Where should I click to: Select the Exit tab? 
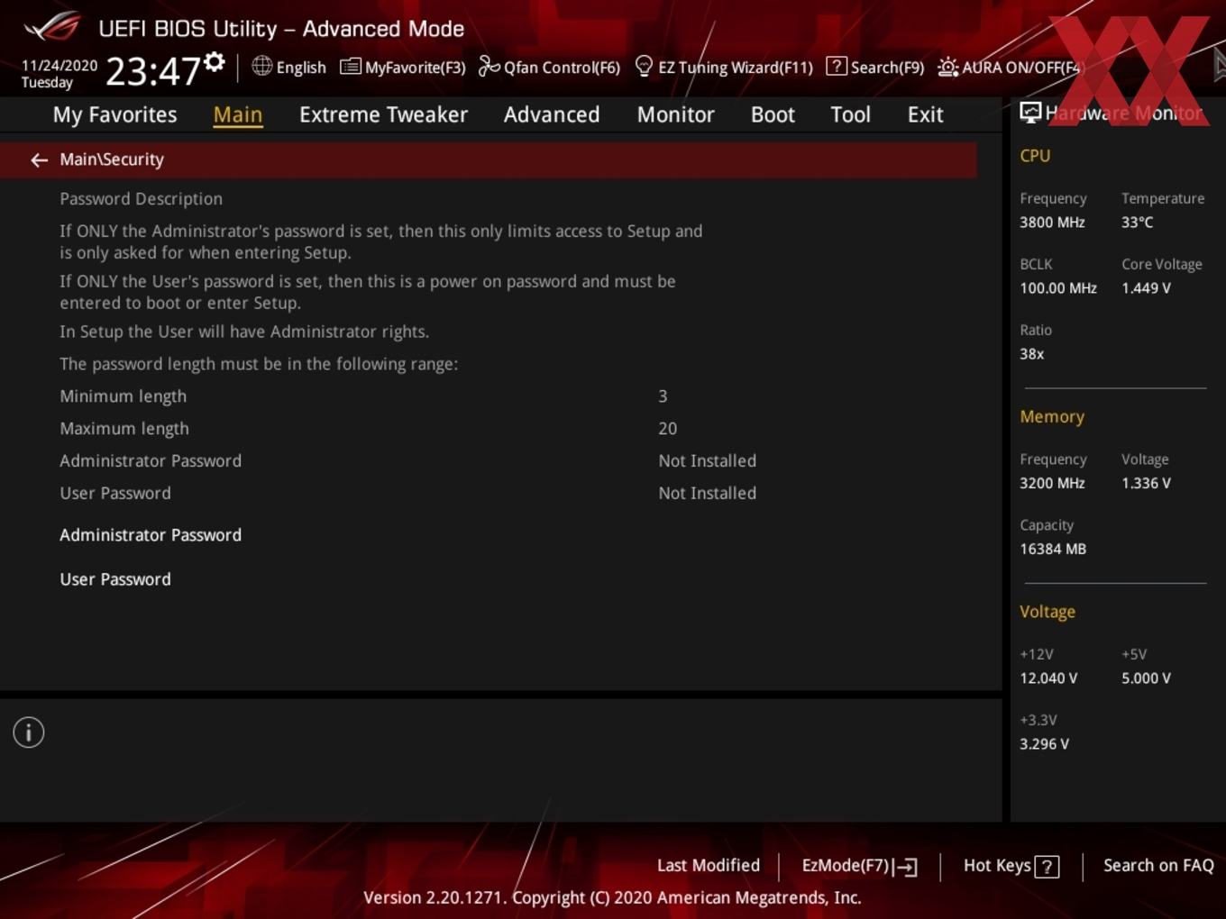pos(925,114)
